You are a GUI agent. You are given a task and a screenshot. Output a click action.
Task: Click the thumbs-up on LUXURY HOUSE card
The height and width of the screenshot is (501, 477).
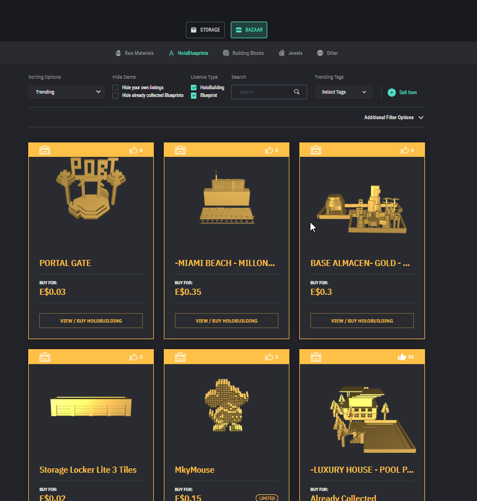402,357
